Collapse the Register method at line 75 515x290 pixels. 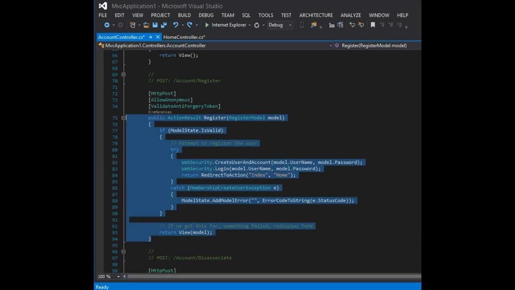pyautogui.click(x=123, y=118)
